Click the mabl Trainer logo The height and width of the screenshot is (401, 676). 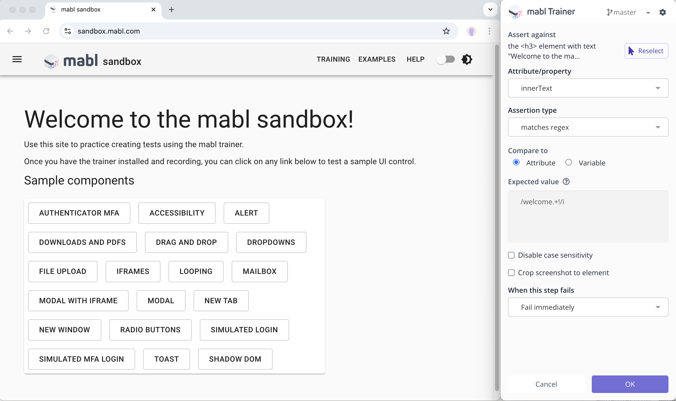pyautogui.click(x=542, y=12)
